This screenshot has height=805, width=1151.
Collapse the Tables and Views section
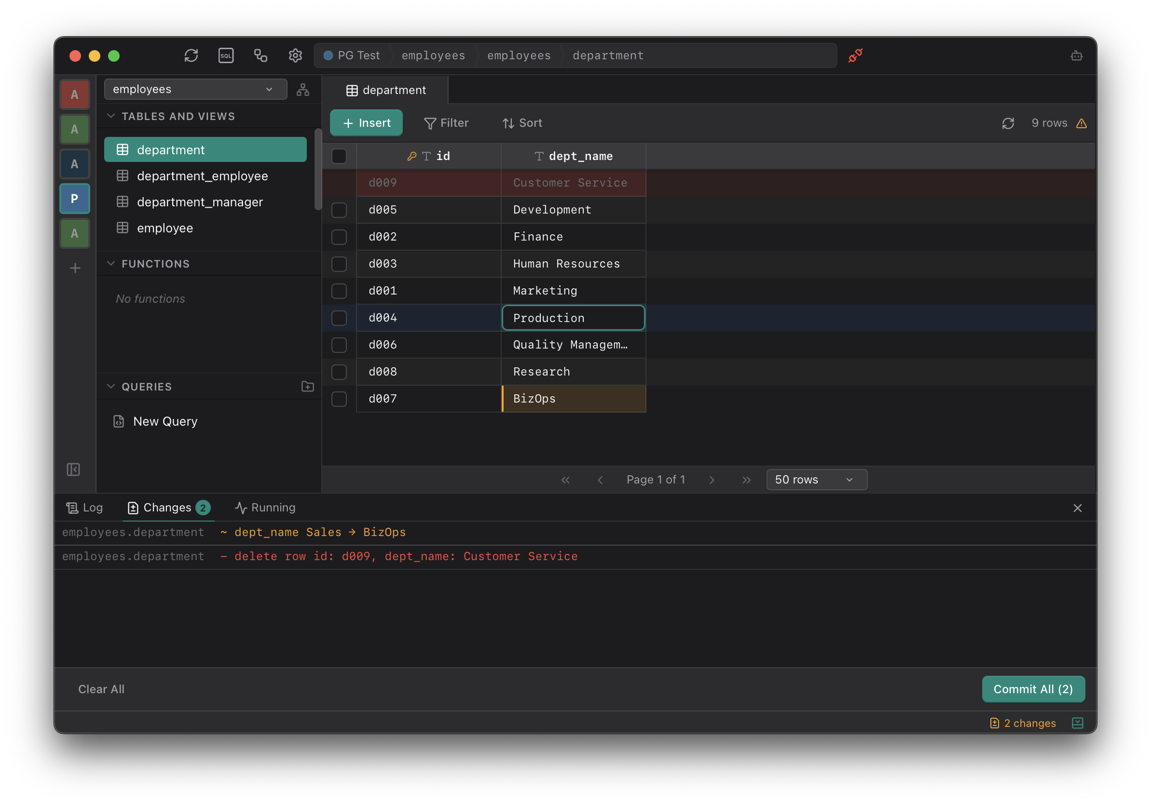coord(111,116)
